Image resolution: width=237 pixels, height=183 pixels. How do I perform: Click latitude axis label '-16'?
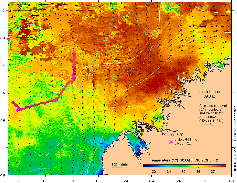coord(3,120)
